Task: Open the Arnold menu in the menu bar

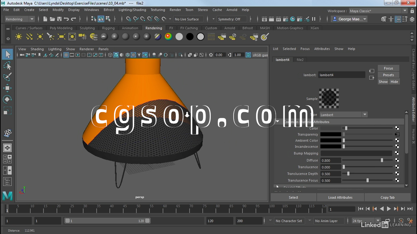Action: pos(232,10)
